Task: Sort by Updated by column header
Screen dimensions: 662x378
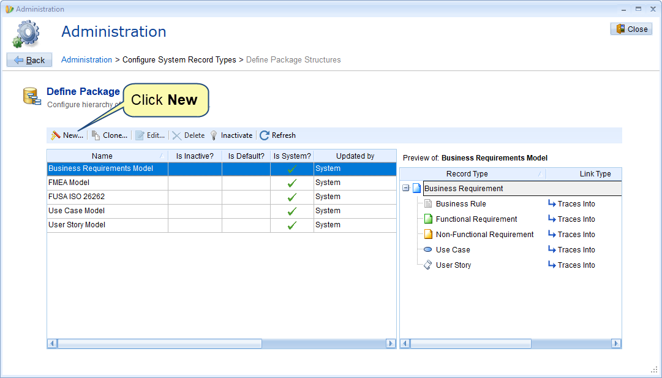Action: (x=355, y=156)
